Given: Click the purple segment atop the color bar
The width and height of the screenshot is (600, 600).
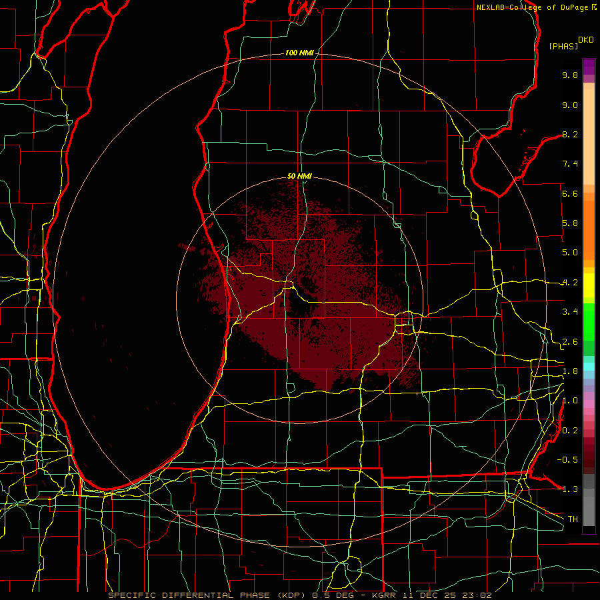Looking at the screenshot, I should 589,67.
